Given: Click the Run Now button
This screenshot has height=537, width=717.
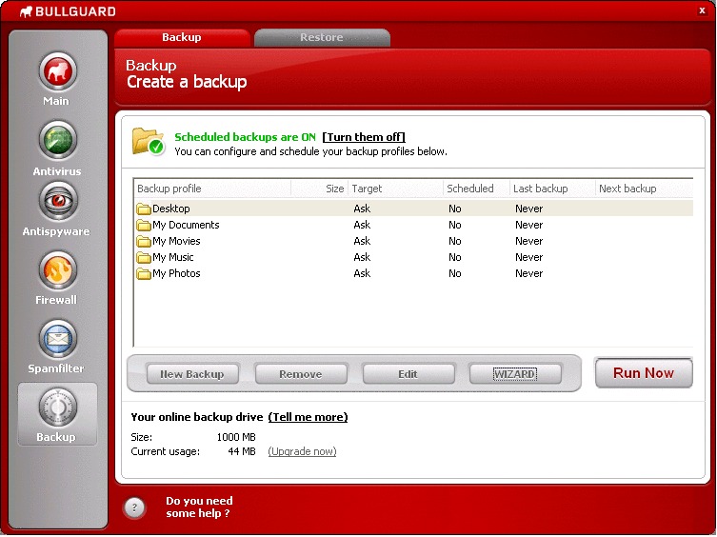Looking at the screenshot, I should (644, 373).
